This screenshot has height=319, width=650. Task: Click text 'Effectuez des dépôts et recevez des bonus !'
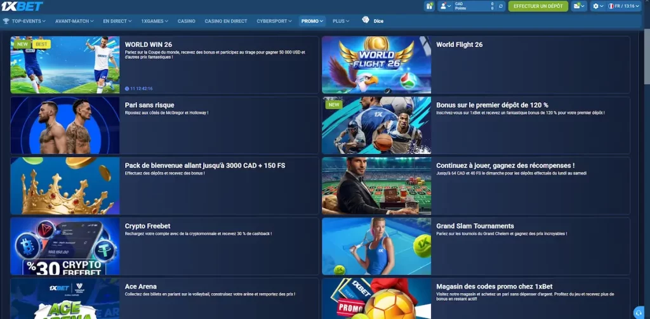(x=164, y=173)
